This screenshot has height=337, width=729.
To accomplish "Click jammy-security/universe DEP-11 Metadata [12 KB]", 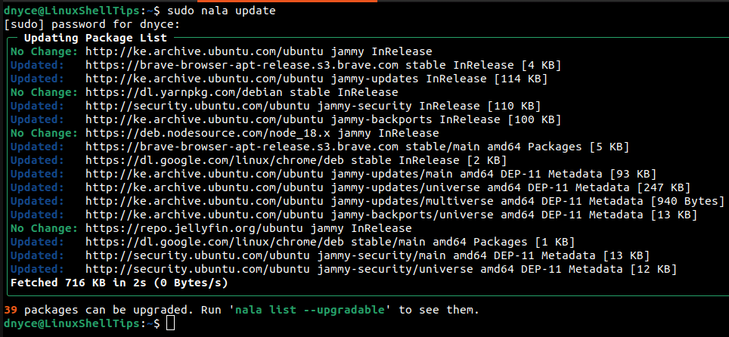I will click(381, 269).
